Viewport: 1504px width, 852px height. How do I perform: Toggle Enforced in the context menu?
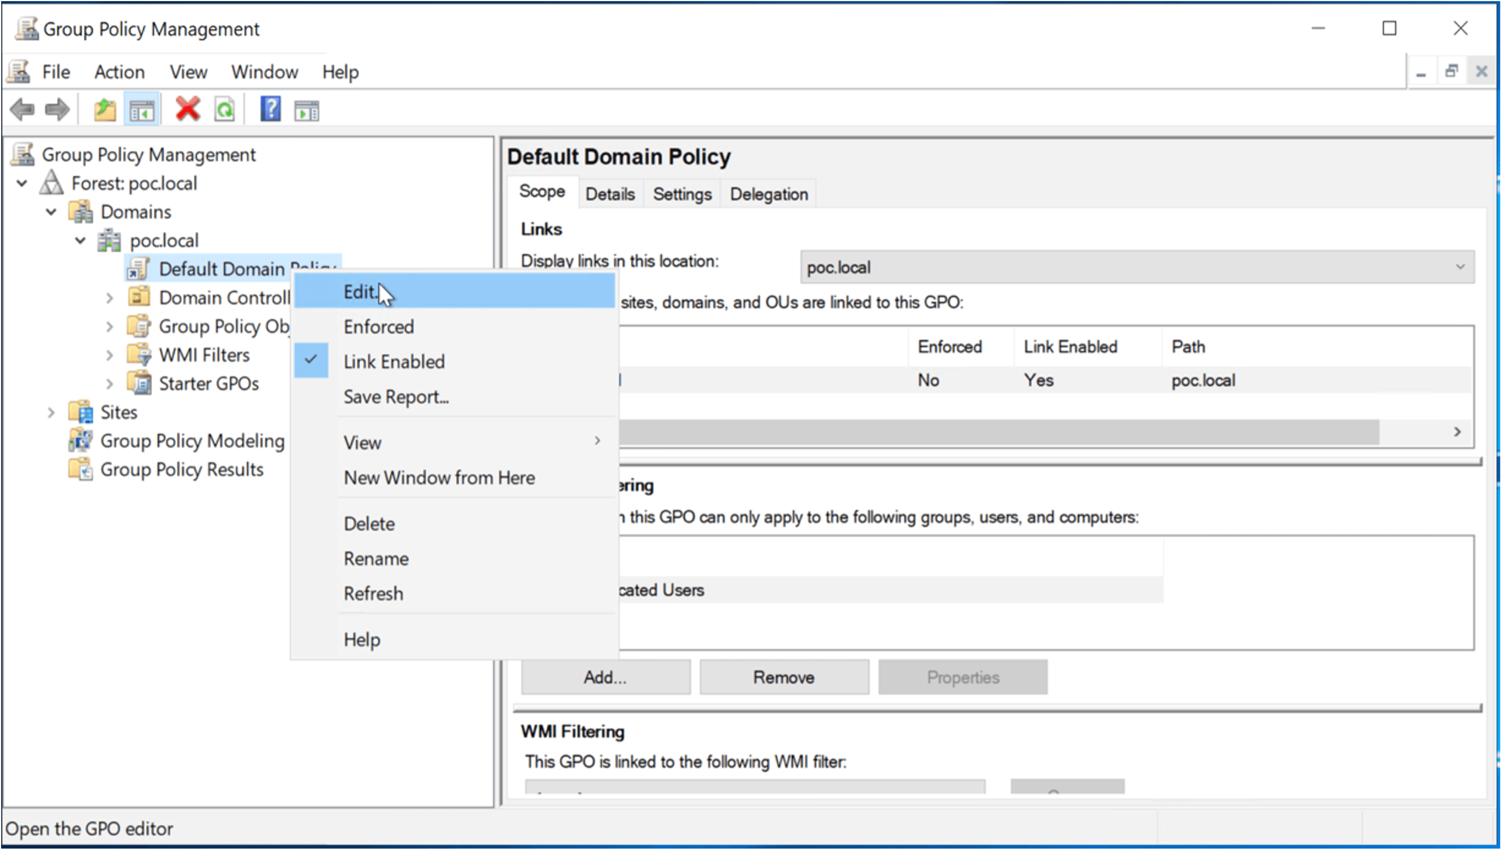click(454, 327)
